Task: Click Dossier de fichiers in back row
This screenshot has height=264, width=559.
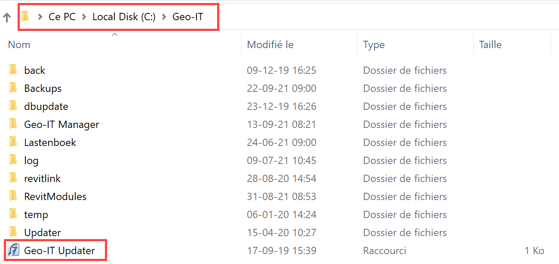Action: click(x=405, y=70)
